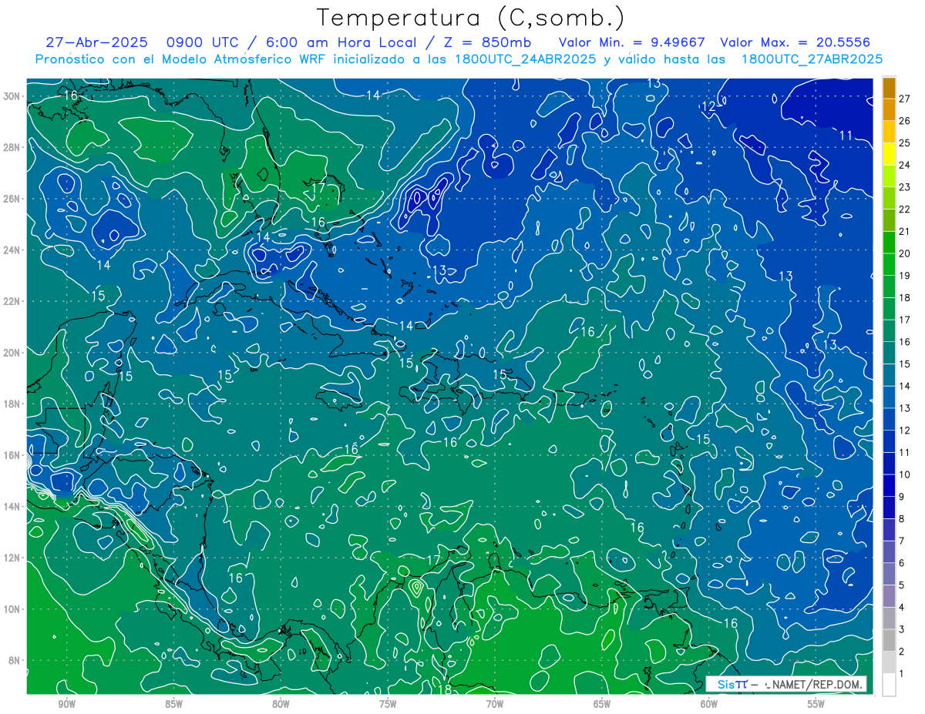Select the colorbar scale label 23
This screenshot has height=714, width=925.
pyautogui.click(x=905, y=187)
